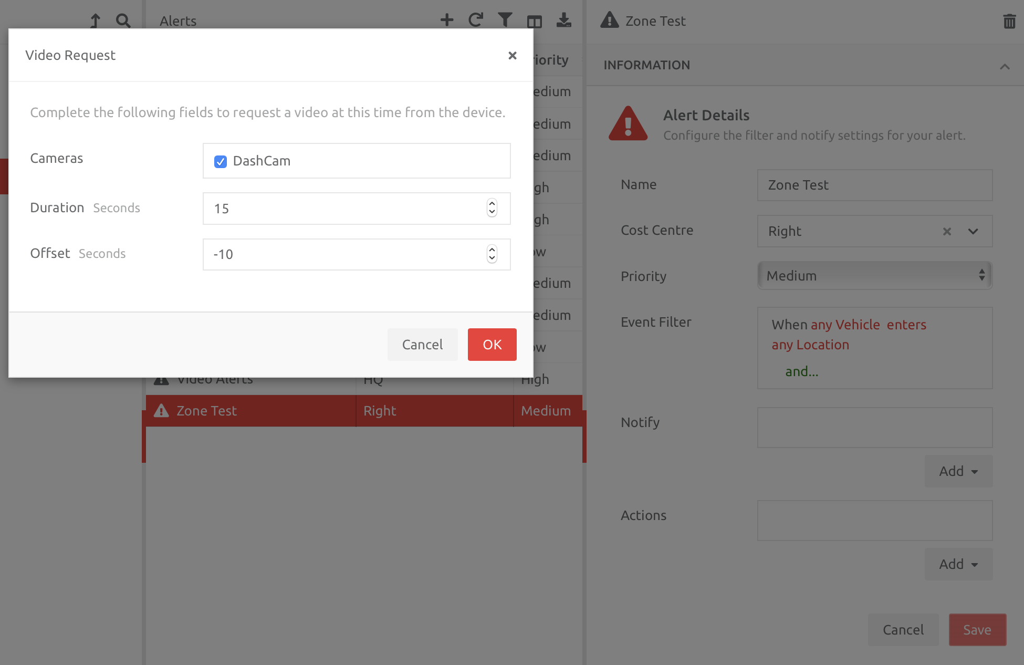Confirm the video request with OK
Viewport: 1024px width, 665px height.
(492, 345)
